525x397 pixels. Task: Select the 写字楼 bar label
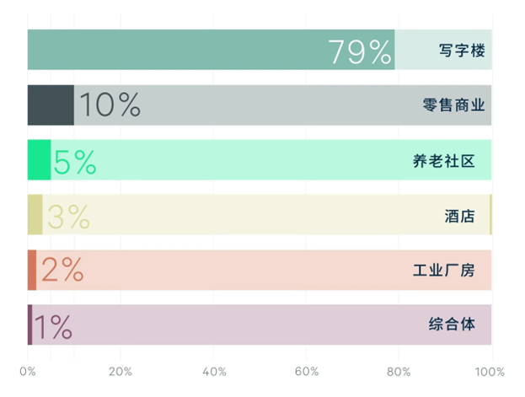[462, 51]
